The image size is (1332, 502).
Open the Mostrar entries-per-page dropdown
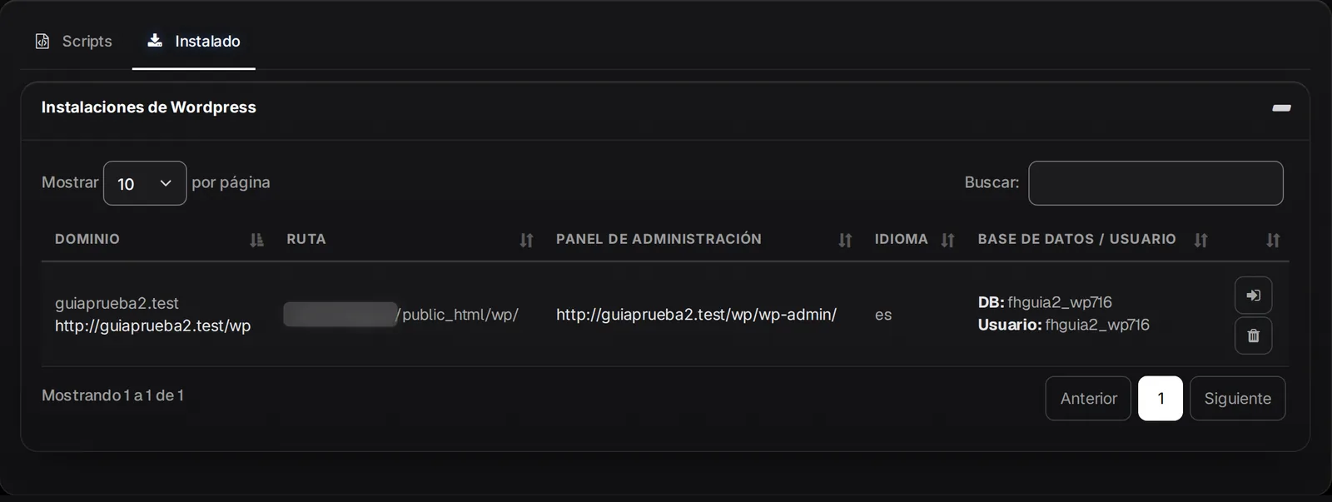(145, 183)
